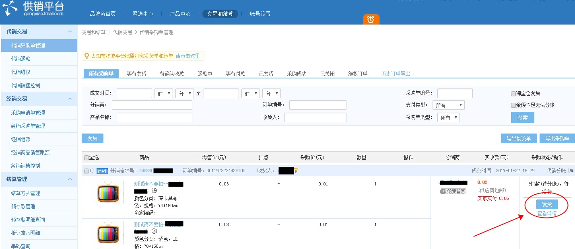Click the 供销平台 logo in the header
This screenshot has height=249, width=575.
point(33,8)
